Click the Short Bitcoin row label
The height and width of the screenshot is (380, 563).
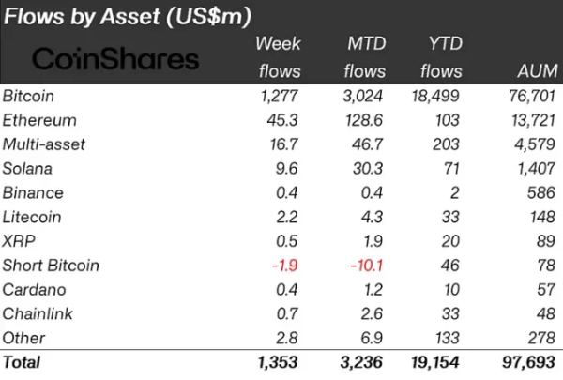(x=51, y=266)
